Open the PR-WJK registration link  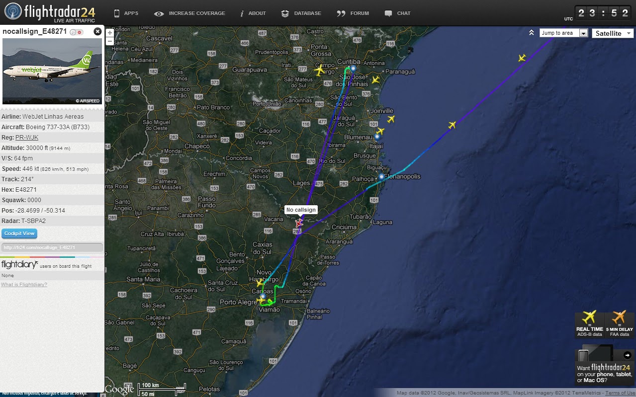(x=27, y=138)
